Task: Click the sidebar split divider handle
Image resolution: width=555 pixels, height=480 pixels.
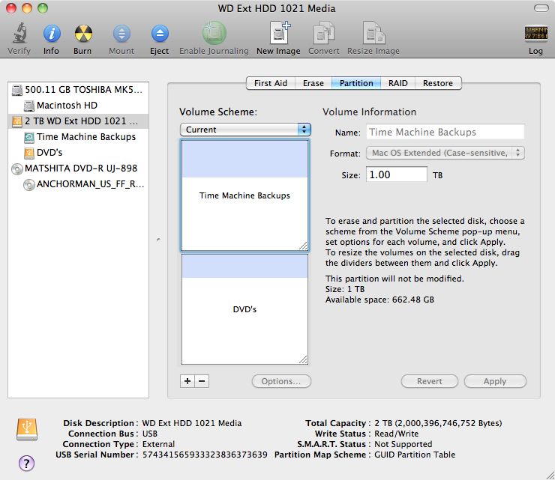Action: pyautogui.click(x=158, y=240)
